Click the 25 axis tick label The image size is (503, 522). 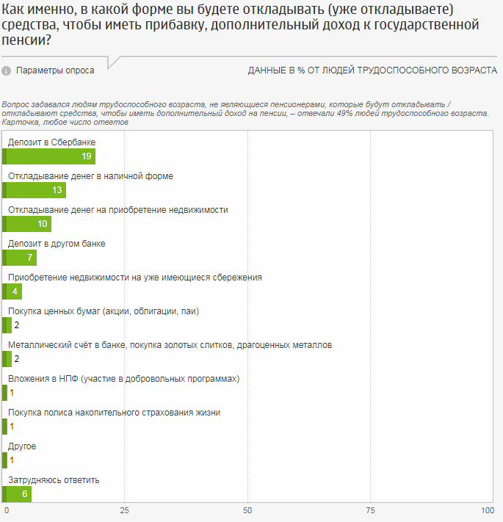(125, 510)
